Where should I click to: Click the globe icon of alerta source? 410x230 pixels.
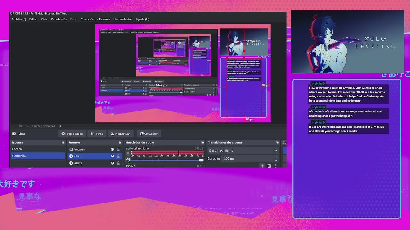pos(71,163)
